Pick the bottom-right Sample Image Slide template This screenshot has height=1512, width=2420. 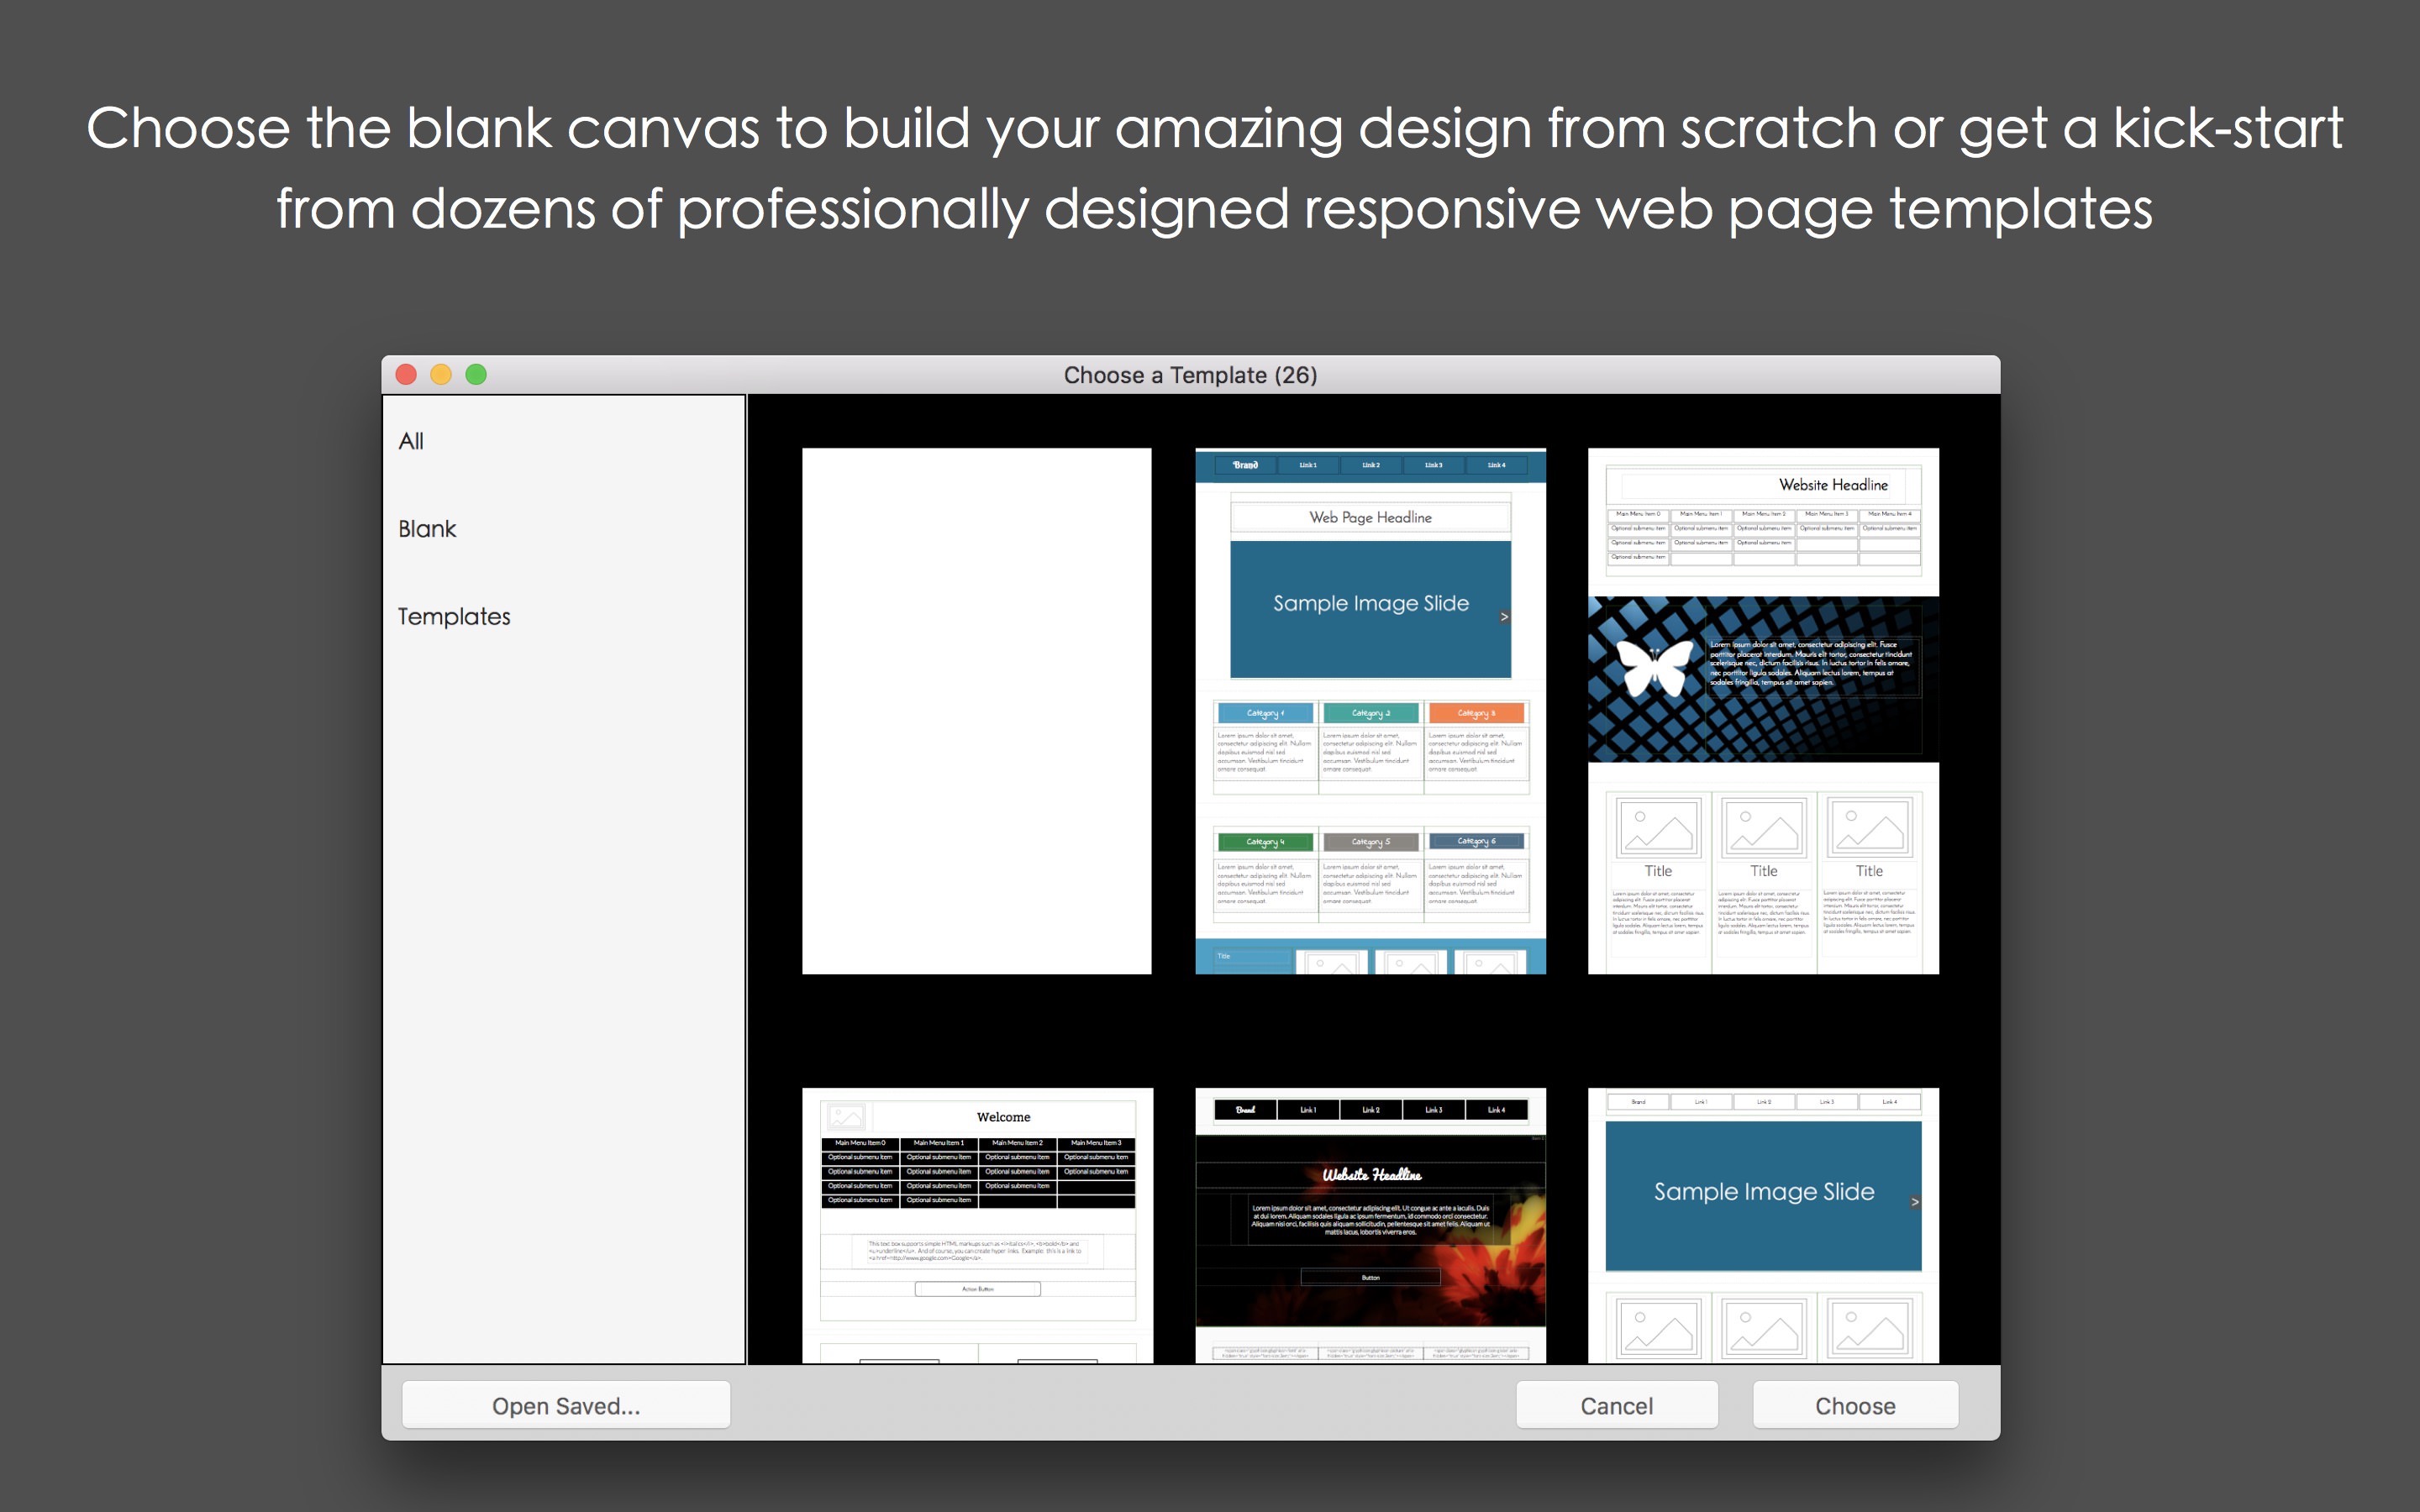click(1763, 1225)
